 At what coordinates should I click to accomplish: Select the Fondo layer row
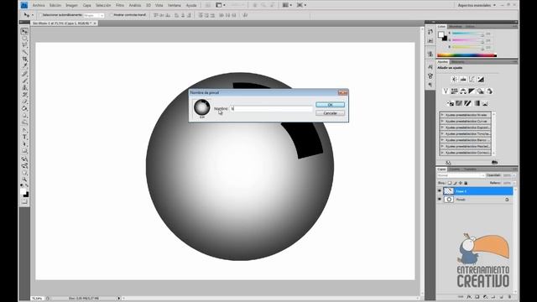coord(475,200)
